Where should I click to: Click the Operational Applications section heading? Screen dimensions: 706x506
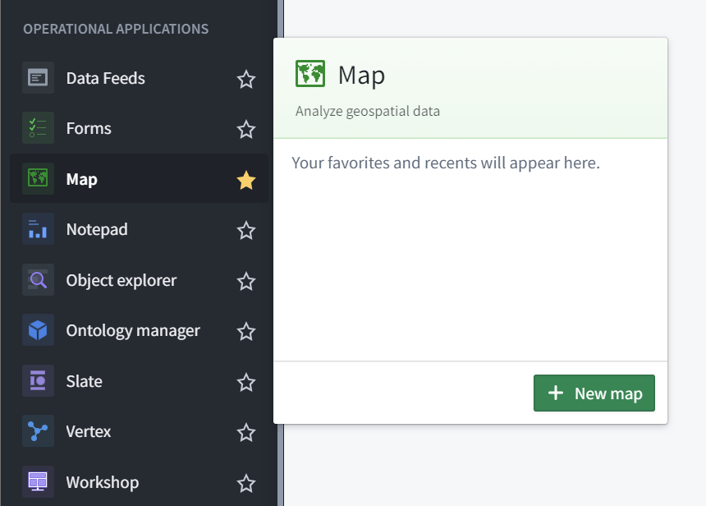click(116, 29)
